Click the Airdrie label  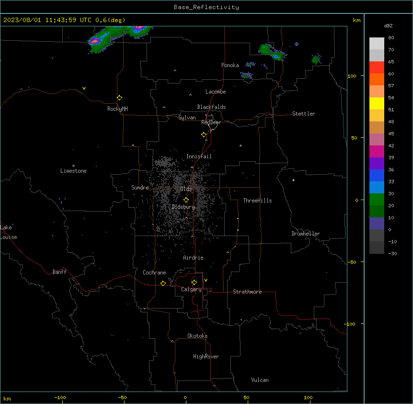pos(194,258)
